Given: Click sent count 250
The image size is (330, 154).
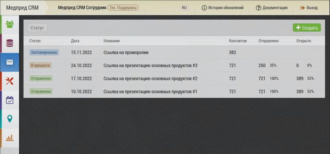Looking at the screenshot, I should (x=262, y=66).
